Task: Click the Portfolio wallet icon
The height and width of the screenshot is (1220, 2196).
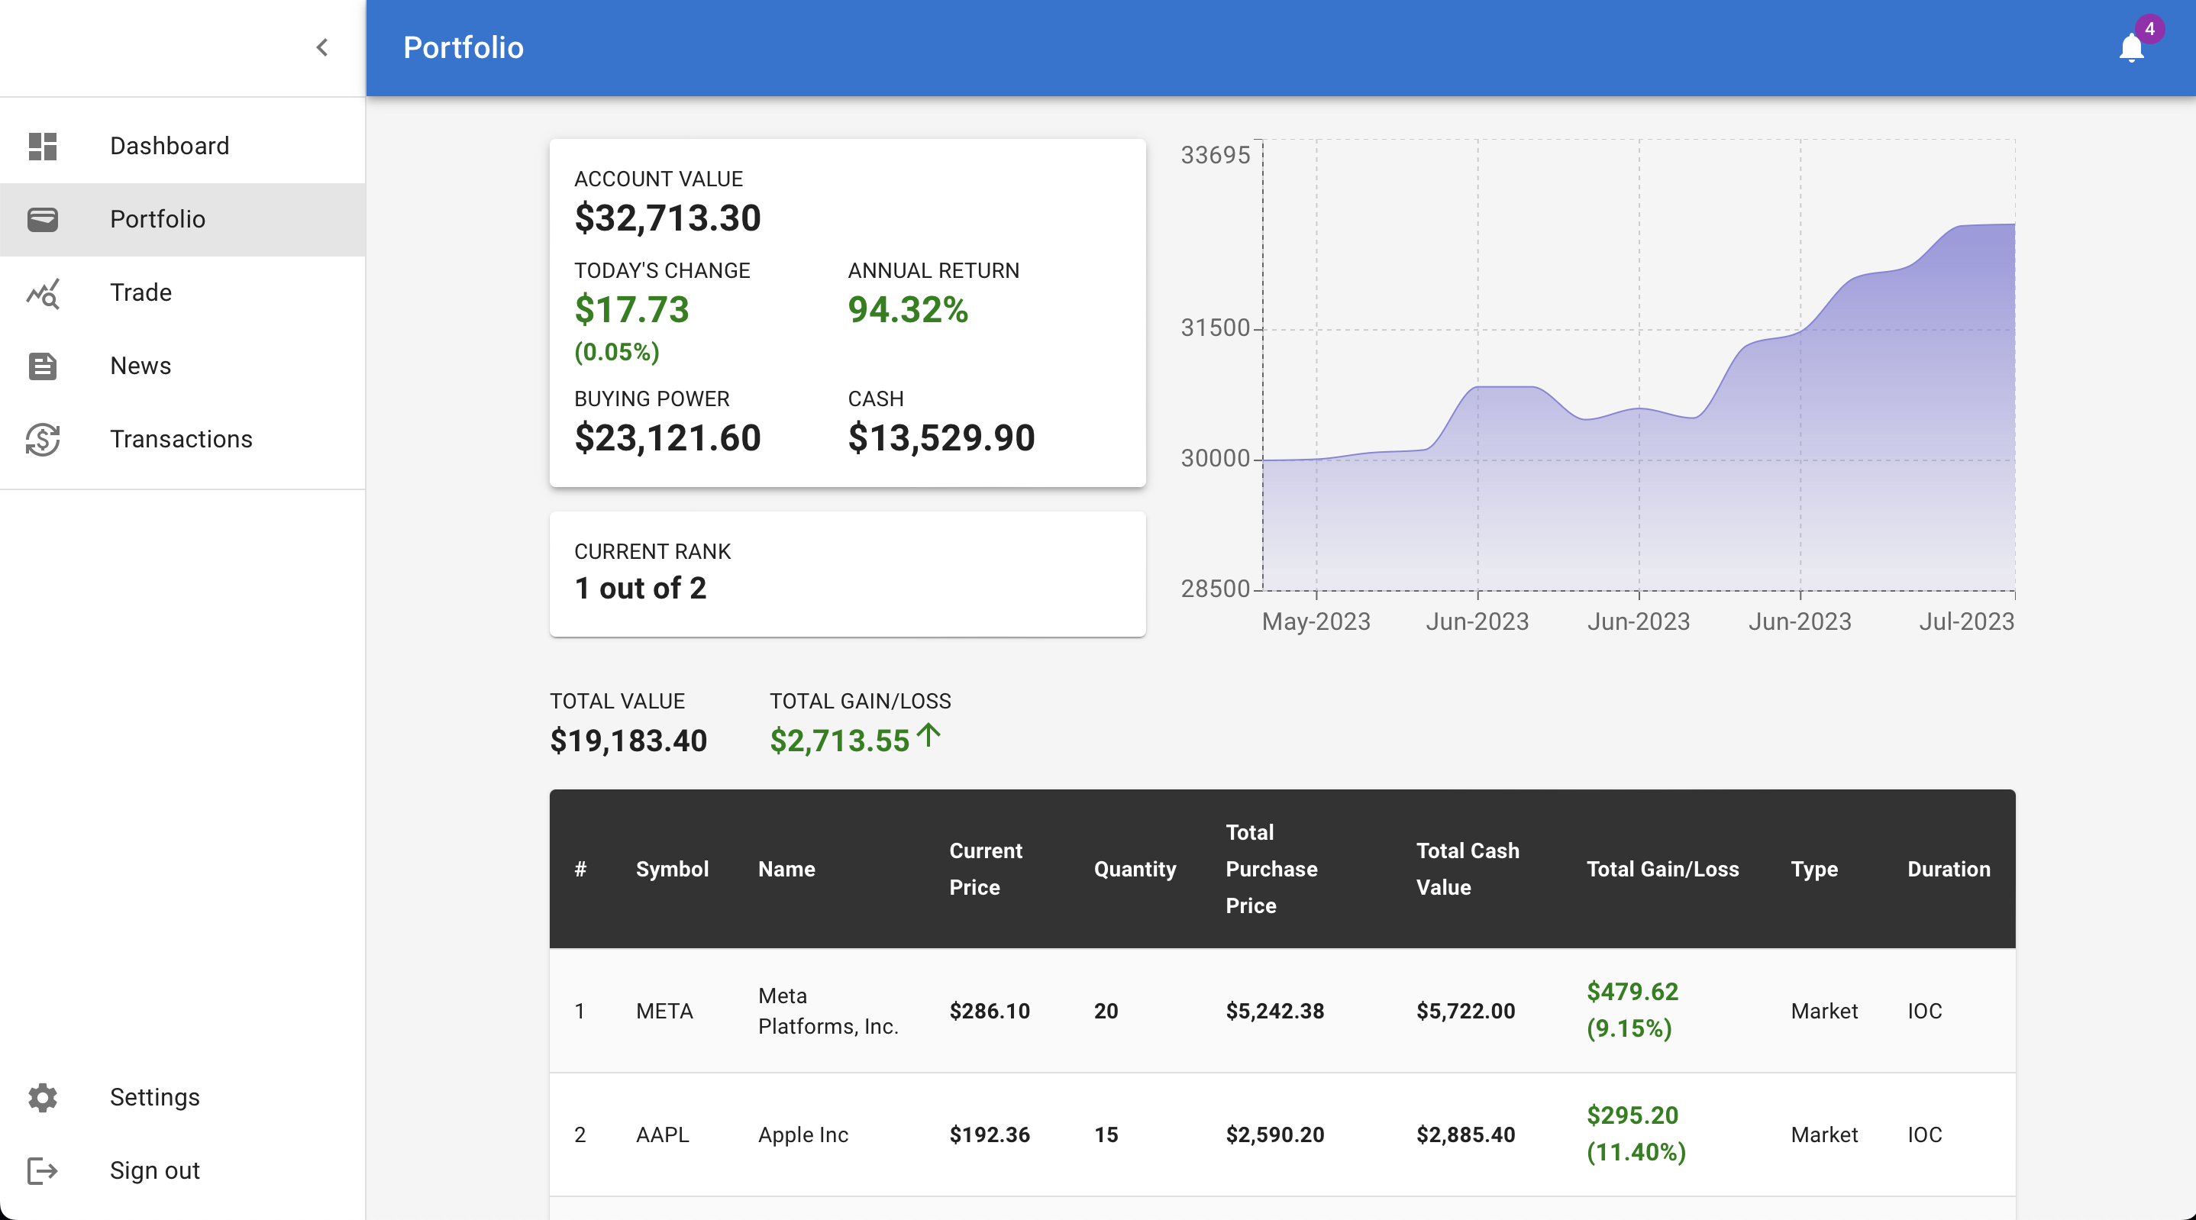Action: [x=42, y=219]
